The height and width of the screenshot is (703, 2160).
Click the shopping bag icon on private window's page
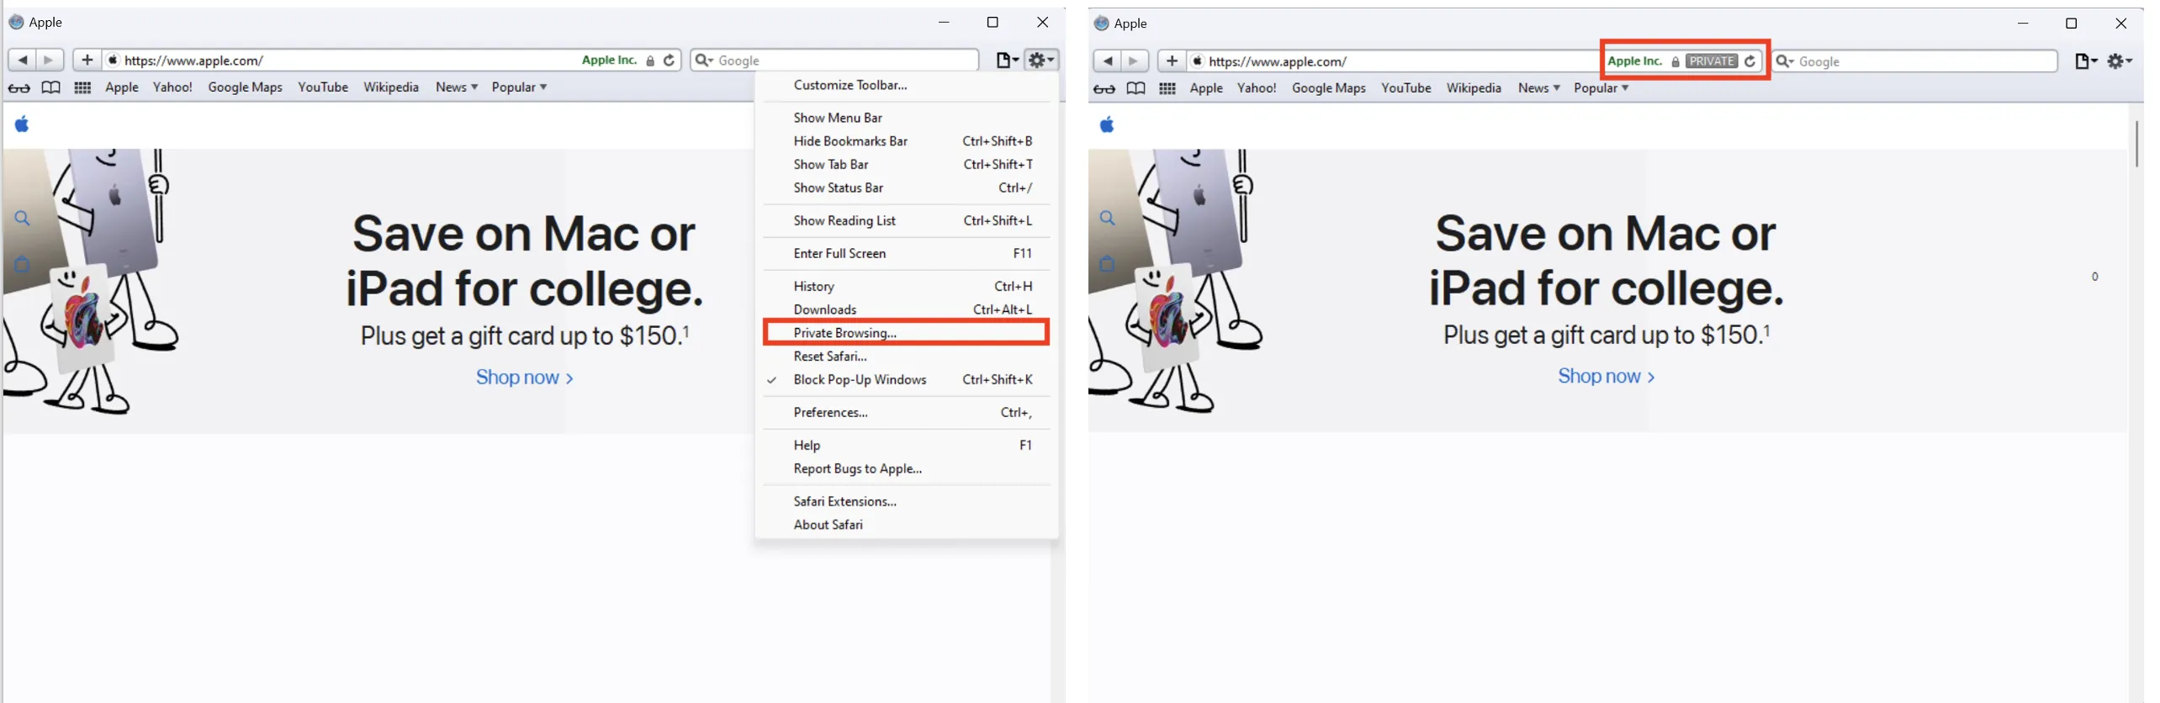[1107, 264]
